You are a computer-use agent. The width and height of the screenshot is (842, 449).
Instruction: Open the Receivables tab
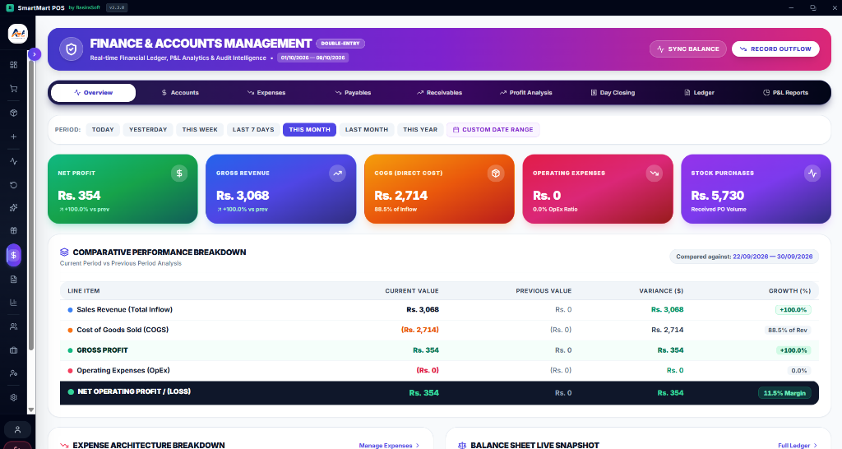[439, 92]
